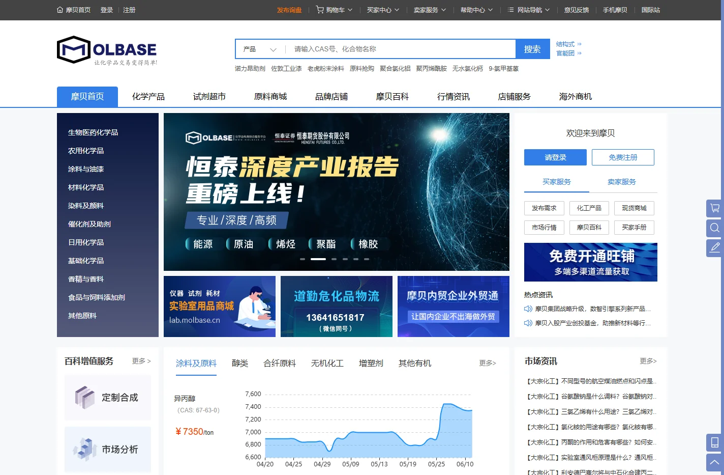The width and height of the screenshot is (724, 475).
Task: Open the 原料商城 nav tab
Action: pos(270,97)
